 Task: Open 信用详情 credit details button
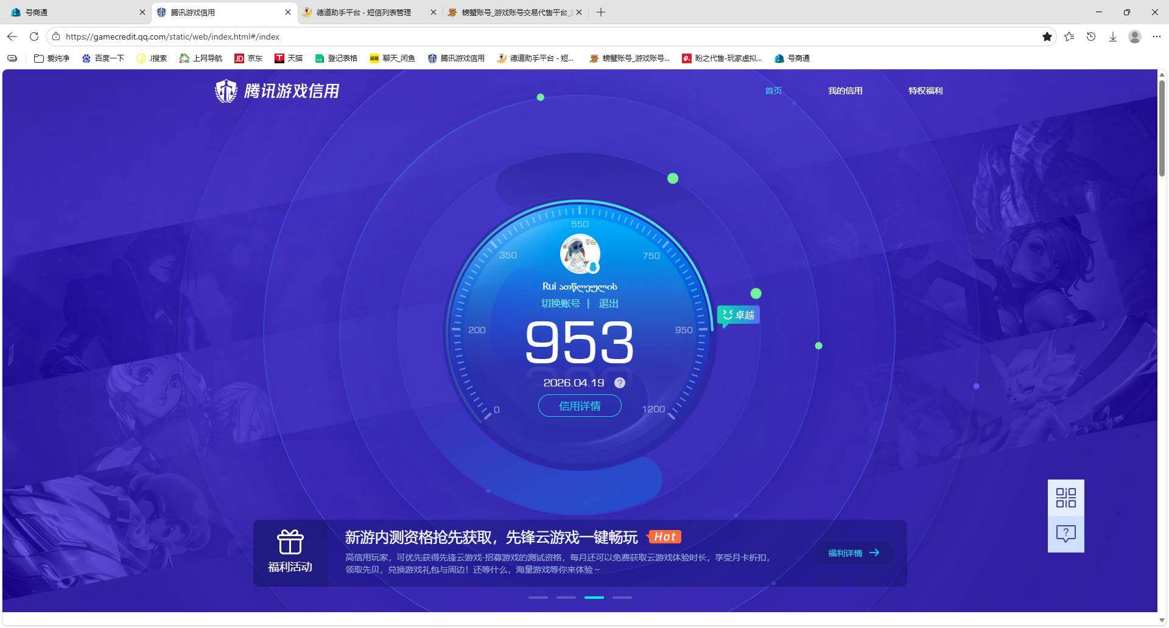580,406
